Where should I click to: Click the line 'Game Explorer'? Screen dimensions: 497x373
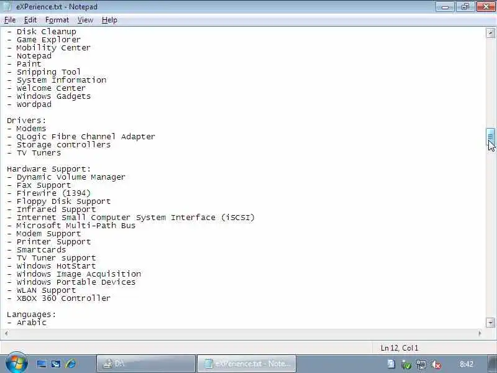[x=43, y=40]
